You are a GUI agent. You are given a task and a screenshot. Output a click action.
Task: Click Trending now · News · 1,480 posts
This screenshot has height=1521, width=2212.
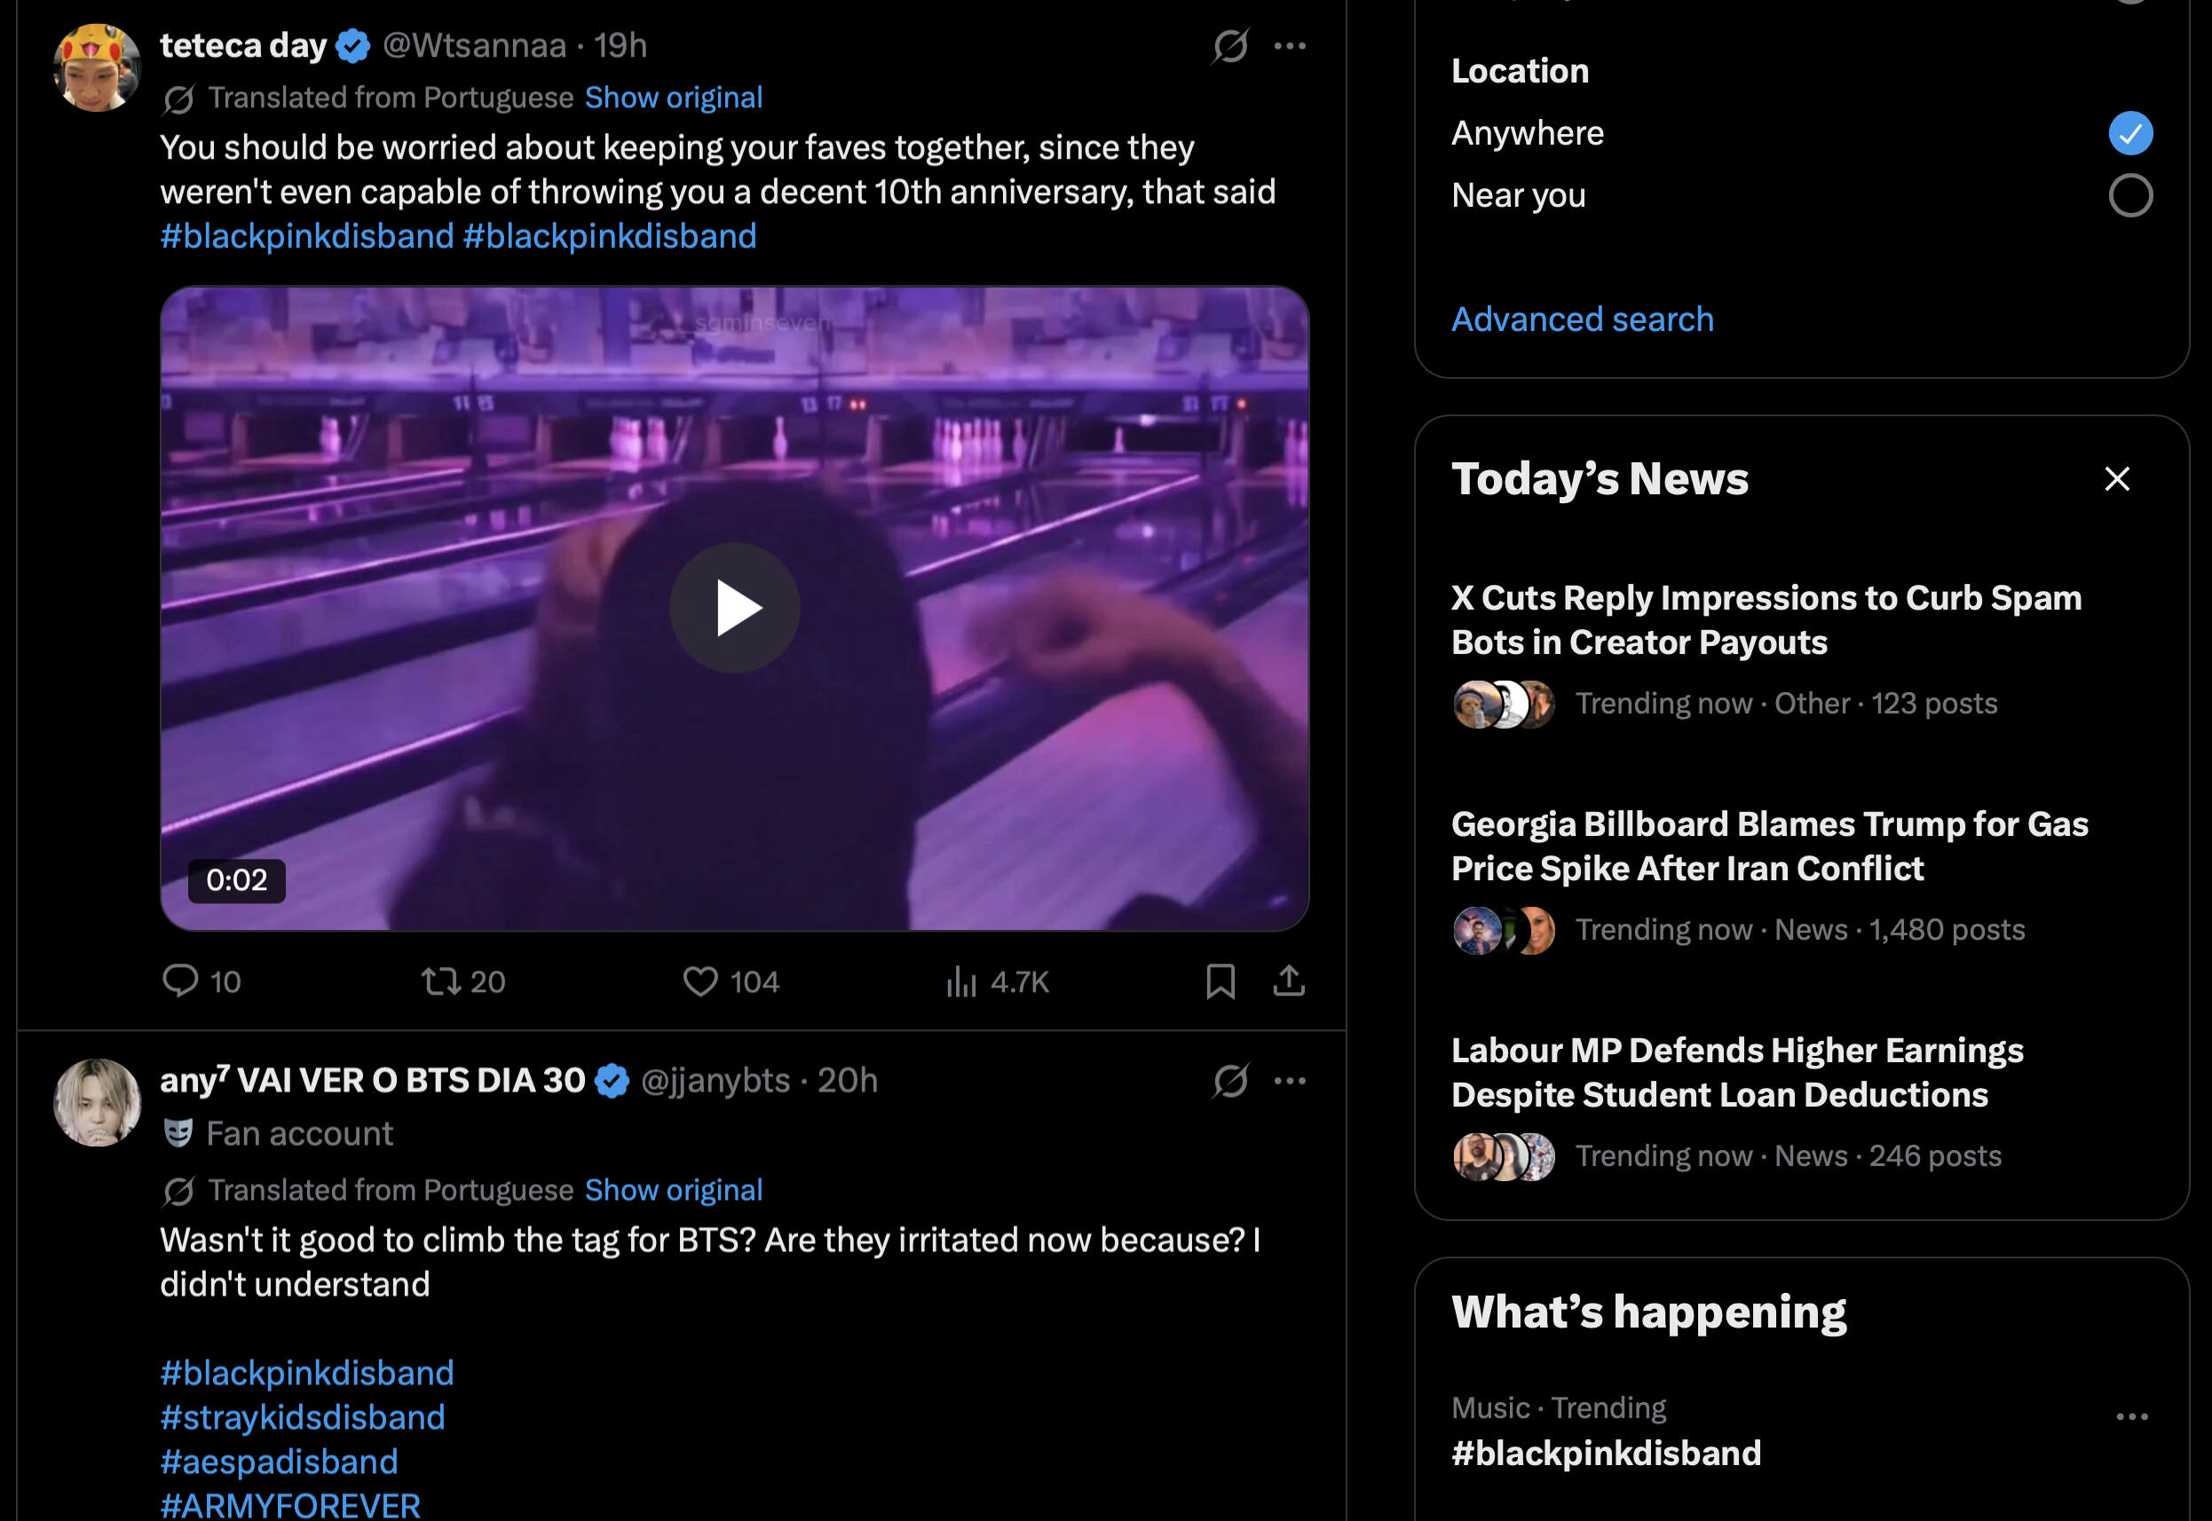[1799, 929]
